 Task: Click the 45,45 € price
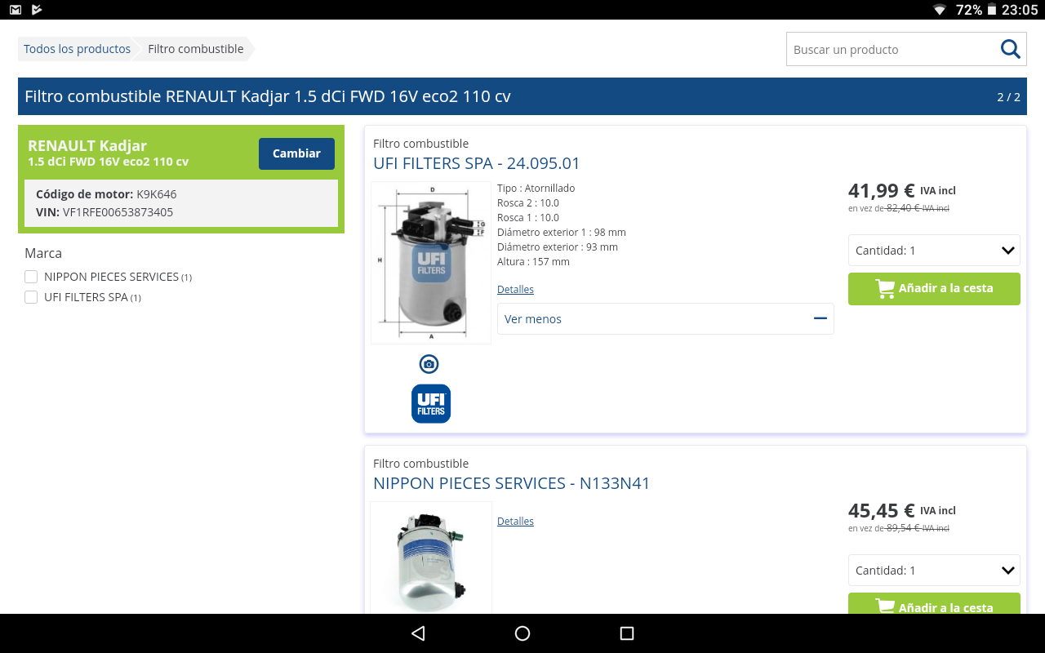[x=882, y=510]
